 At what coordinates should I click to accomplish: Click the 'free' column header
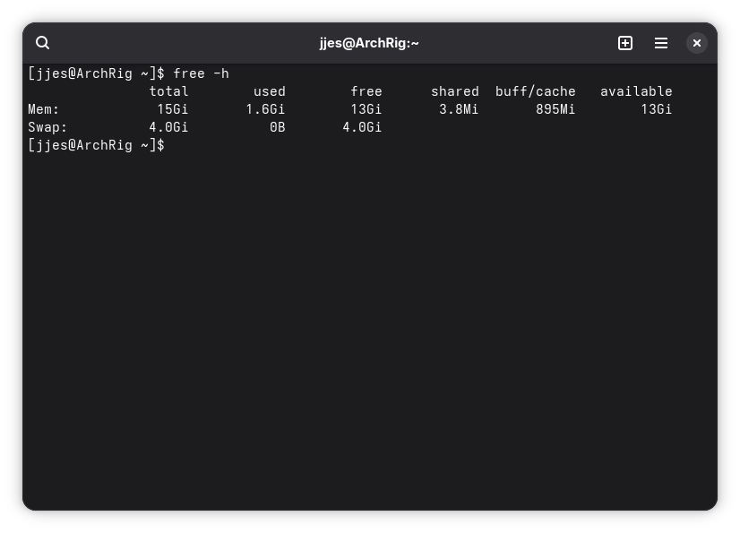click(x=366, y=91)
